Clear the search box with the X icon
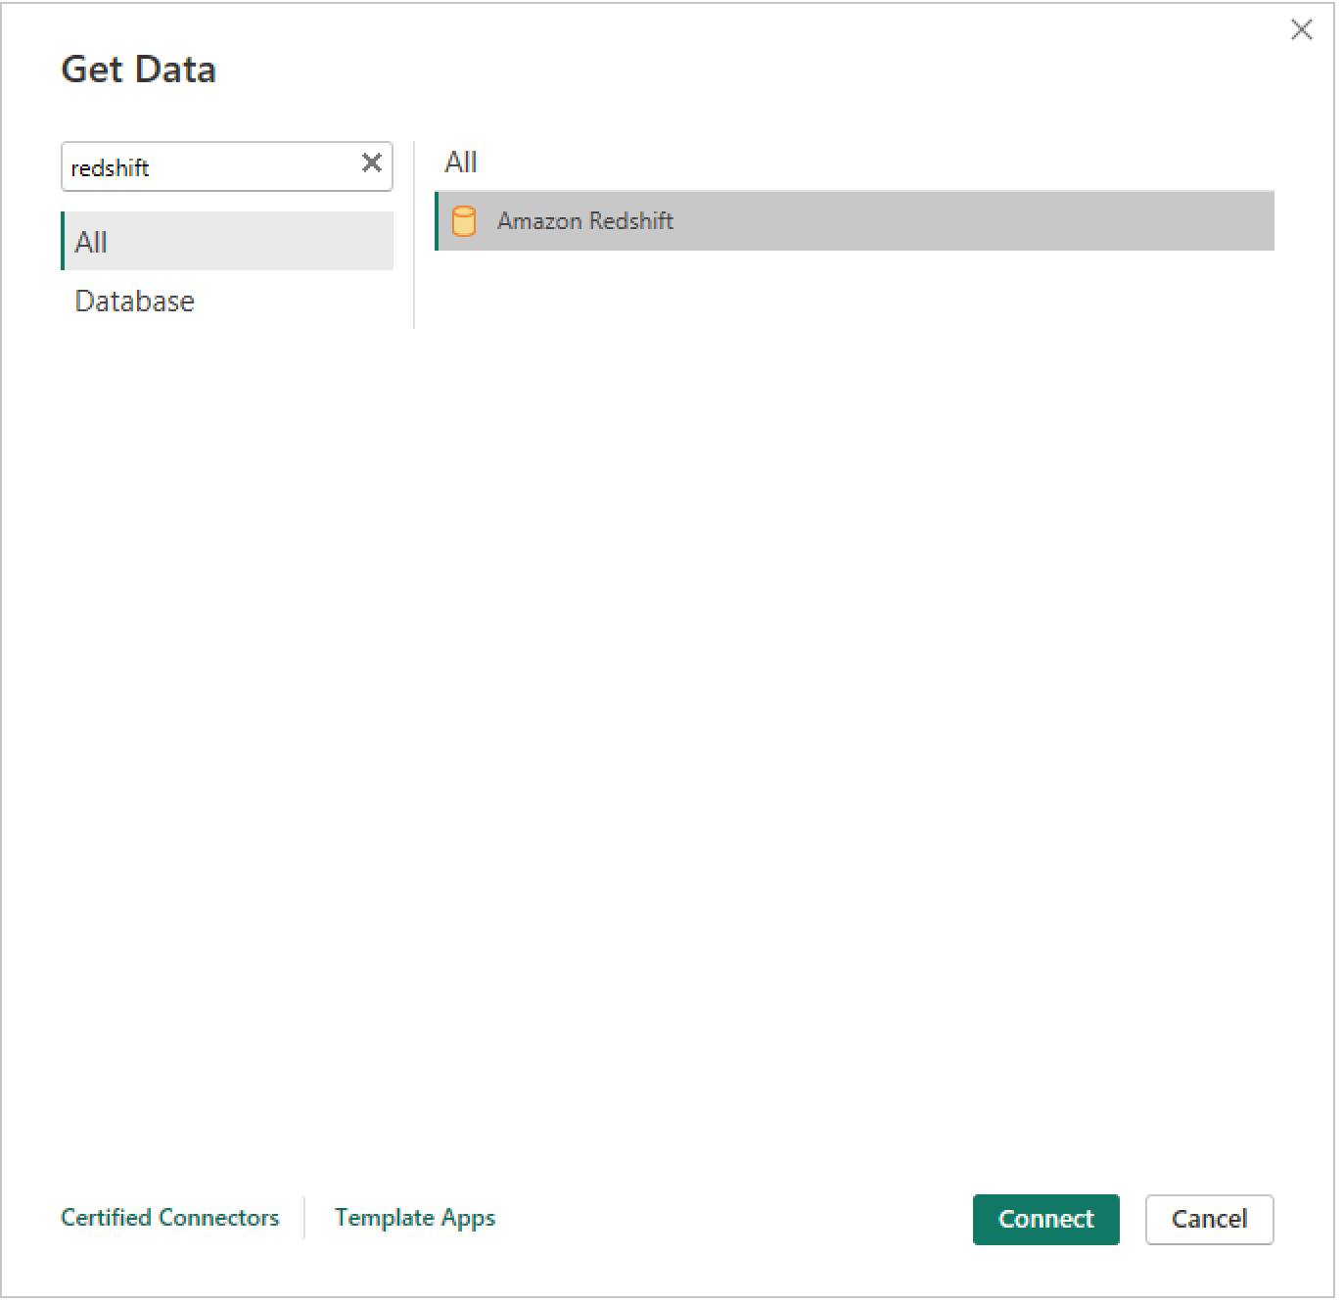1343x1302 pixels. pyautogui.click(x=372, y=163)
